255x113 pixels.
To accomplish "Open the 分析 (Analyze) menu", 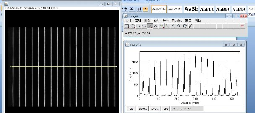I will [166, 21].
